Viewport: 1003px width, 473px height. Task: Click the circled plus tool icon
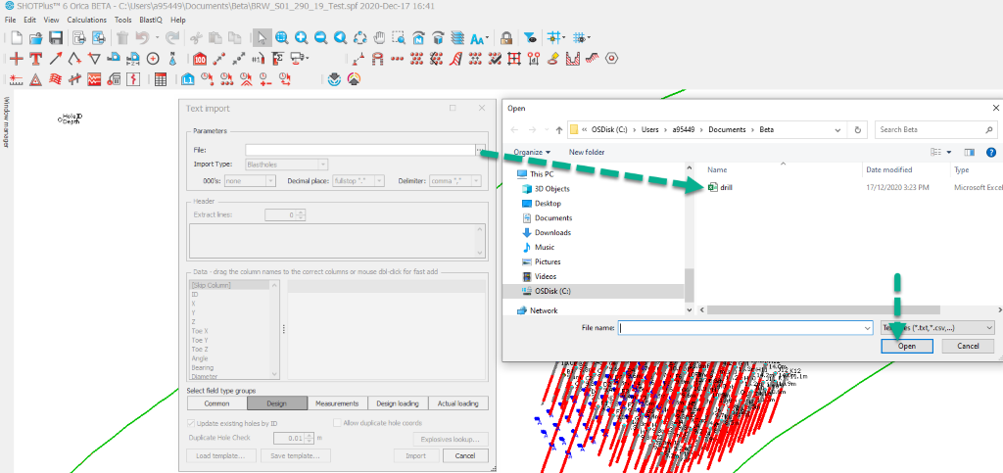(x=153, y=59)
